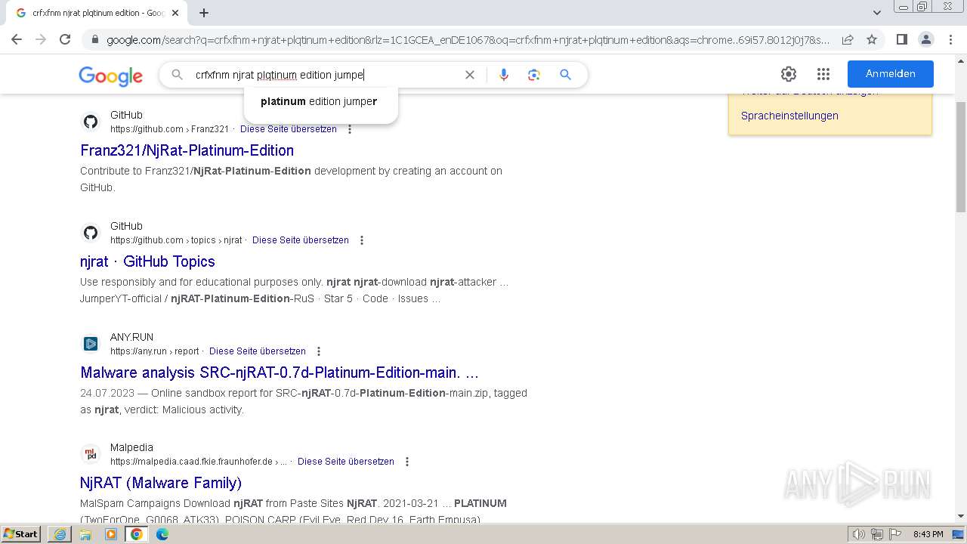The width and height of the screenshot is (967, 544).
Task: Click GitHub favicon of Franz321 result
Action: (x=91, y=122)
